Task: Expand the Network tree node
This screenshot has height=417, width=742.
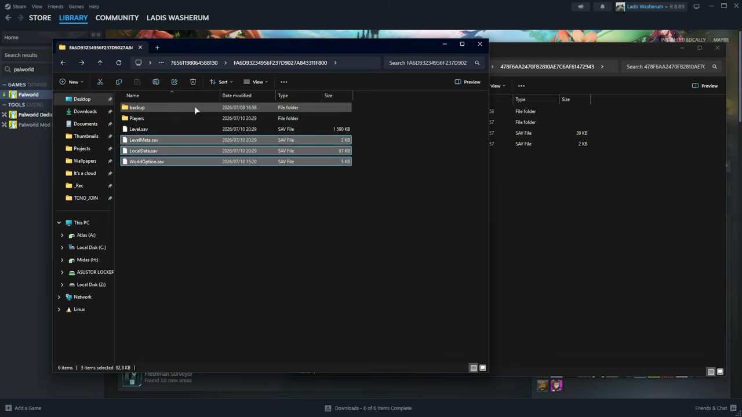Action: tap(59, 297)
